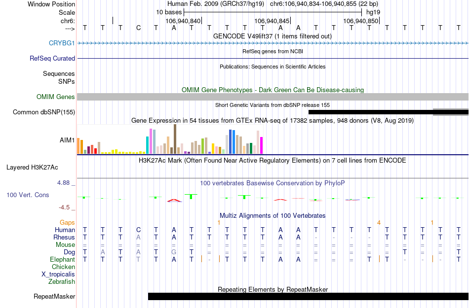
Task: Click the gray OMIM Genes item bar
Action: [x=273, y=97]
